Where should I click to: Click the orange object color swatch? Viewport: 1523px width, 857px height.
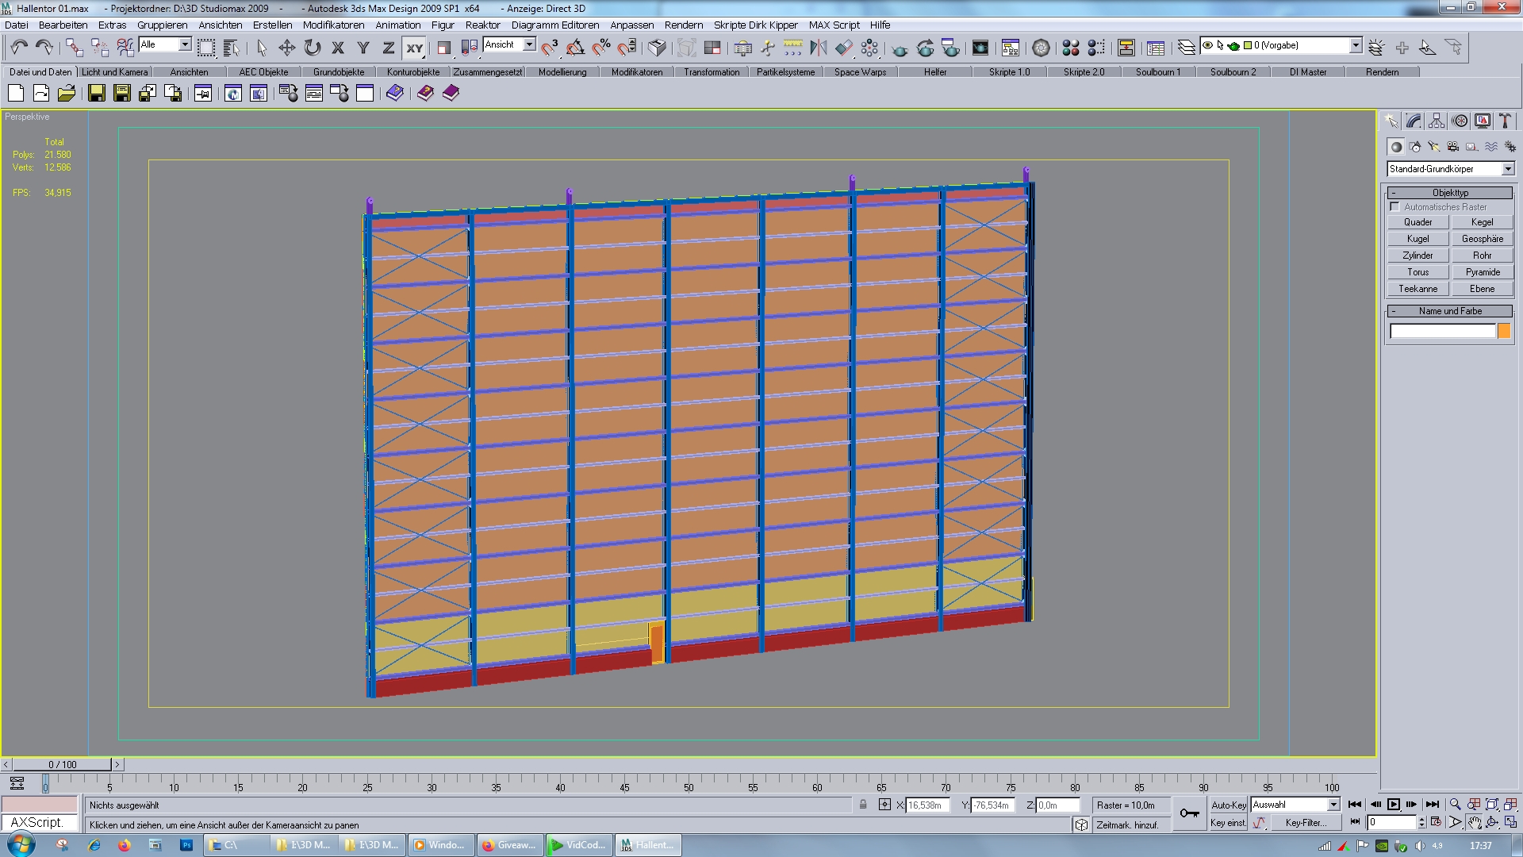point(1504,332)
